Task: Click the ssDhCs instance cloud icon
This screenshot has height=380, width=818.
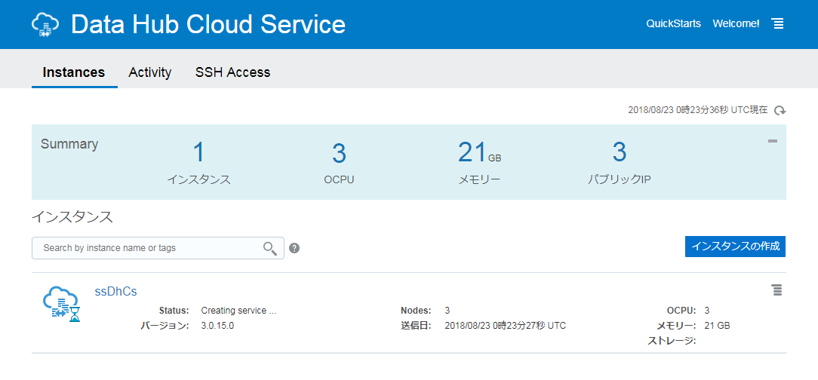Action: pos(62,305)
